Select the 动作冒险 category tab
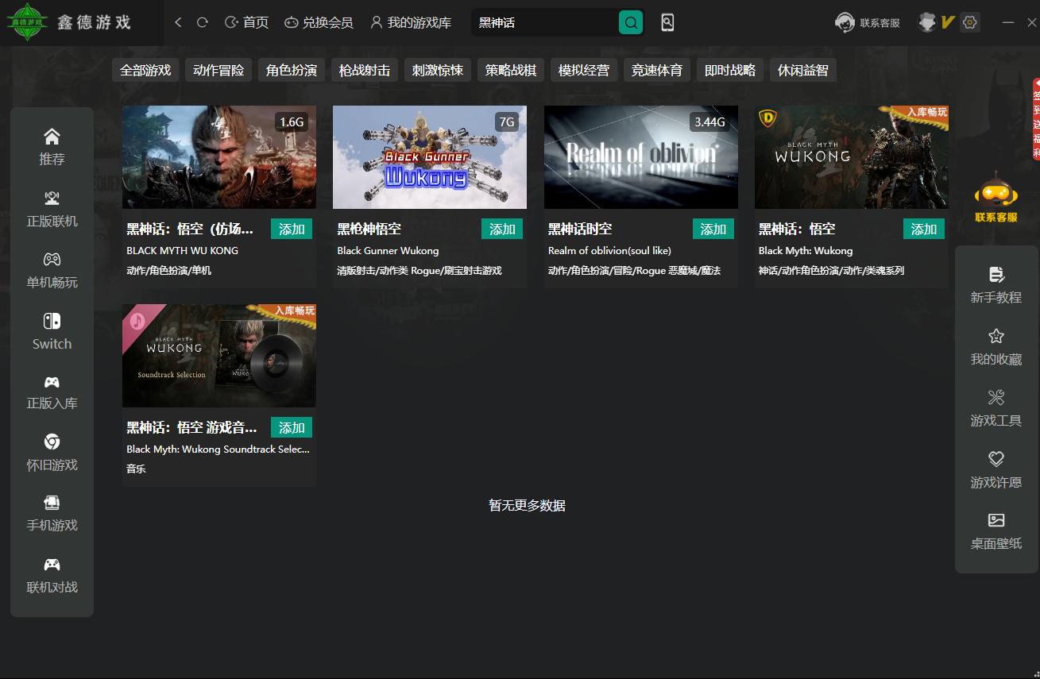 point(218,71)
